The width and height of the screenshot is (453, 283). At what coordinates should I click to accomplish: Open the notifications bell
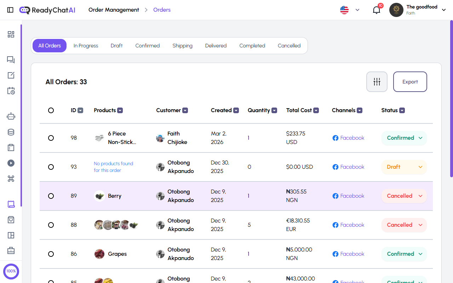click(377, 10)
